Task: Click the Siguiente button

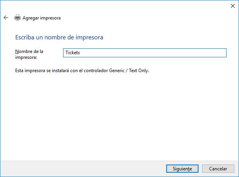Action: (179, 169)
